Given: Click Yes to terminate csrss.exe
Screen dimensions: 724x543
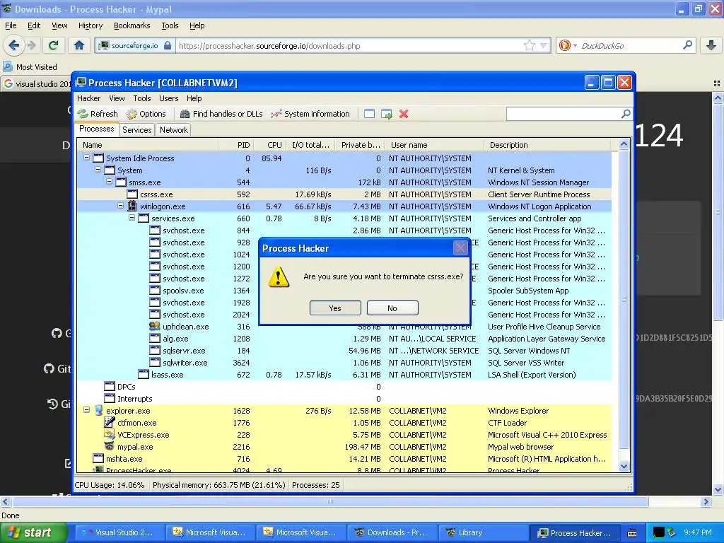Looking at the screenshot, I should (335, 308).
